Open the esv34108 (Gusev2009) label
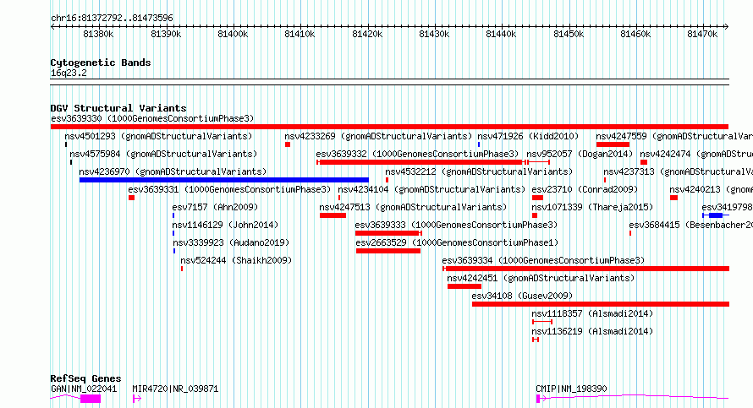753x408 pixels. pos(523,296)
